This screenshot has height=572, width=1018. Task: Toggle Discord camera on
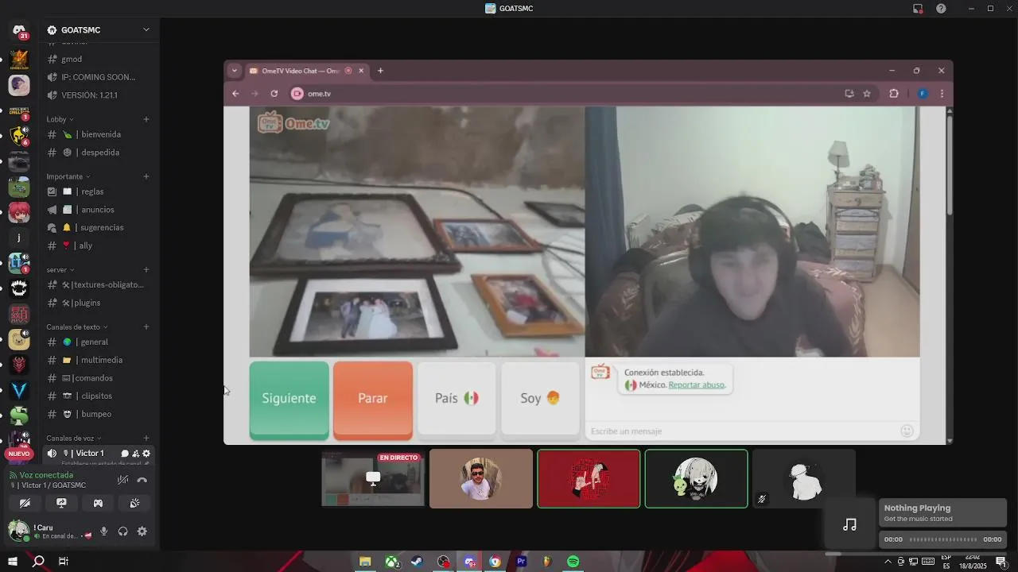tap(25, 503)
